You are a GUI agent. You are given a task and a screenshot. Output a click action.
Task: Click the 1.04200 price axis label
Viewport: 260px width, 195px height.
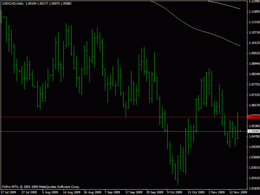tap(254, 147)
